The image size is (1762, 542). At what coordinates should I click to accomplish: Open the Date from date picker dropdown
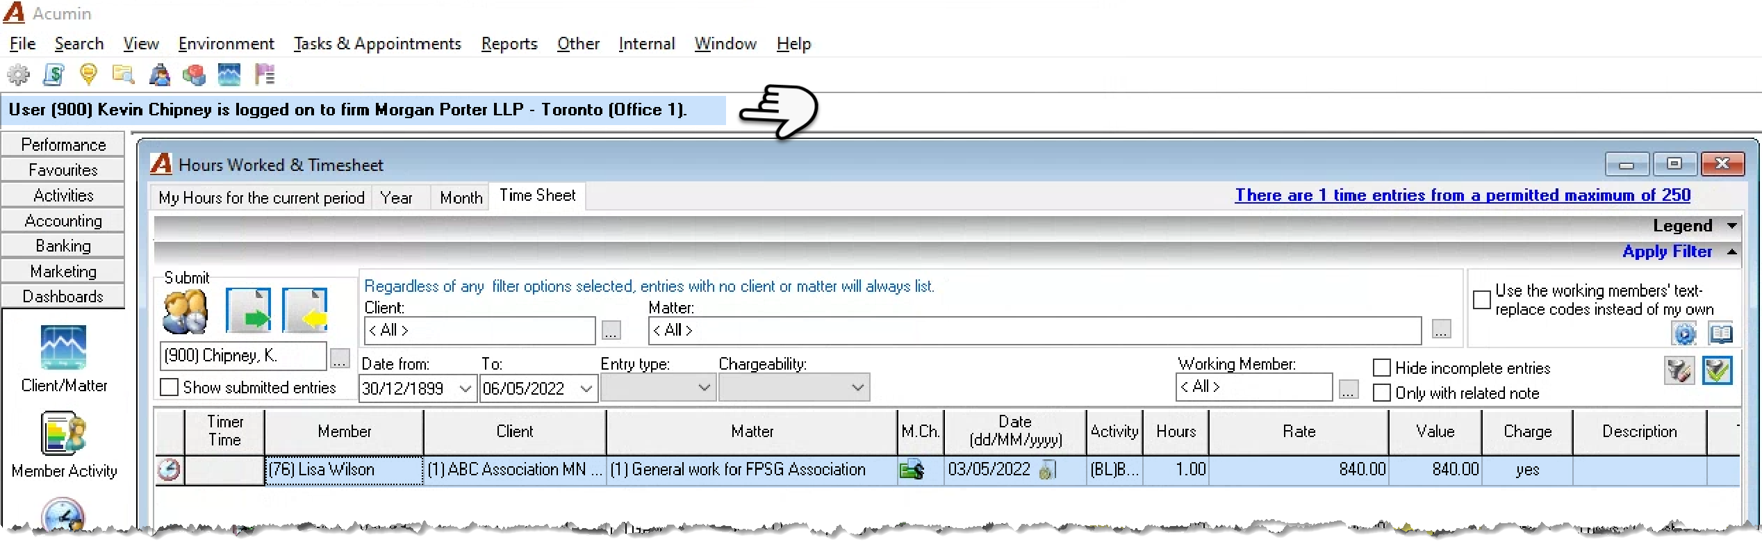coord(465,388)
